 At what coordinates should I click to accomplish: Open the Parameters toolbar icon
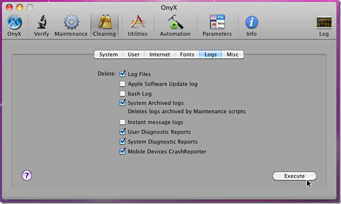217,22
